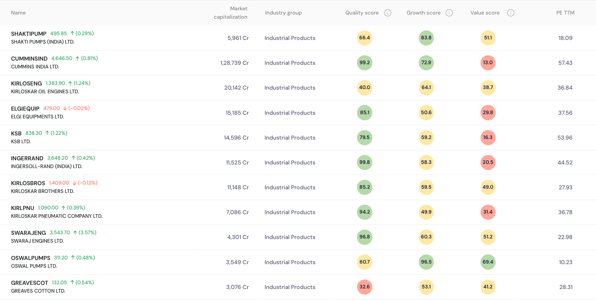
Task: Select market cap cell 14,596 Cr
Action: (236, 138)
